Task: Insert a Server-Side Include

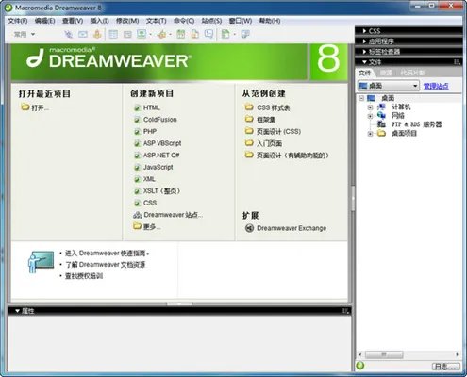Action: [195, 34]
